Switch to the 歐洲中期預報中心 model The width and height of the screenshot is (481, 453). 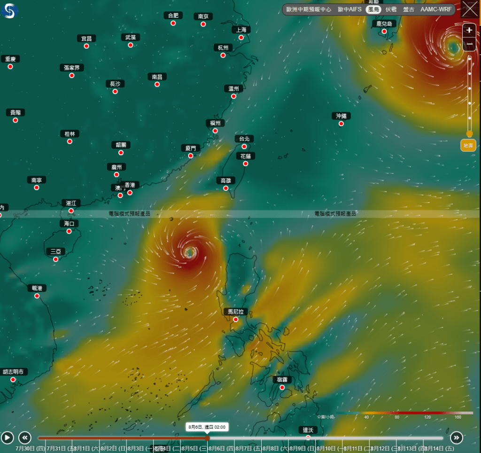(x=309, y=9)
